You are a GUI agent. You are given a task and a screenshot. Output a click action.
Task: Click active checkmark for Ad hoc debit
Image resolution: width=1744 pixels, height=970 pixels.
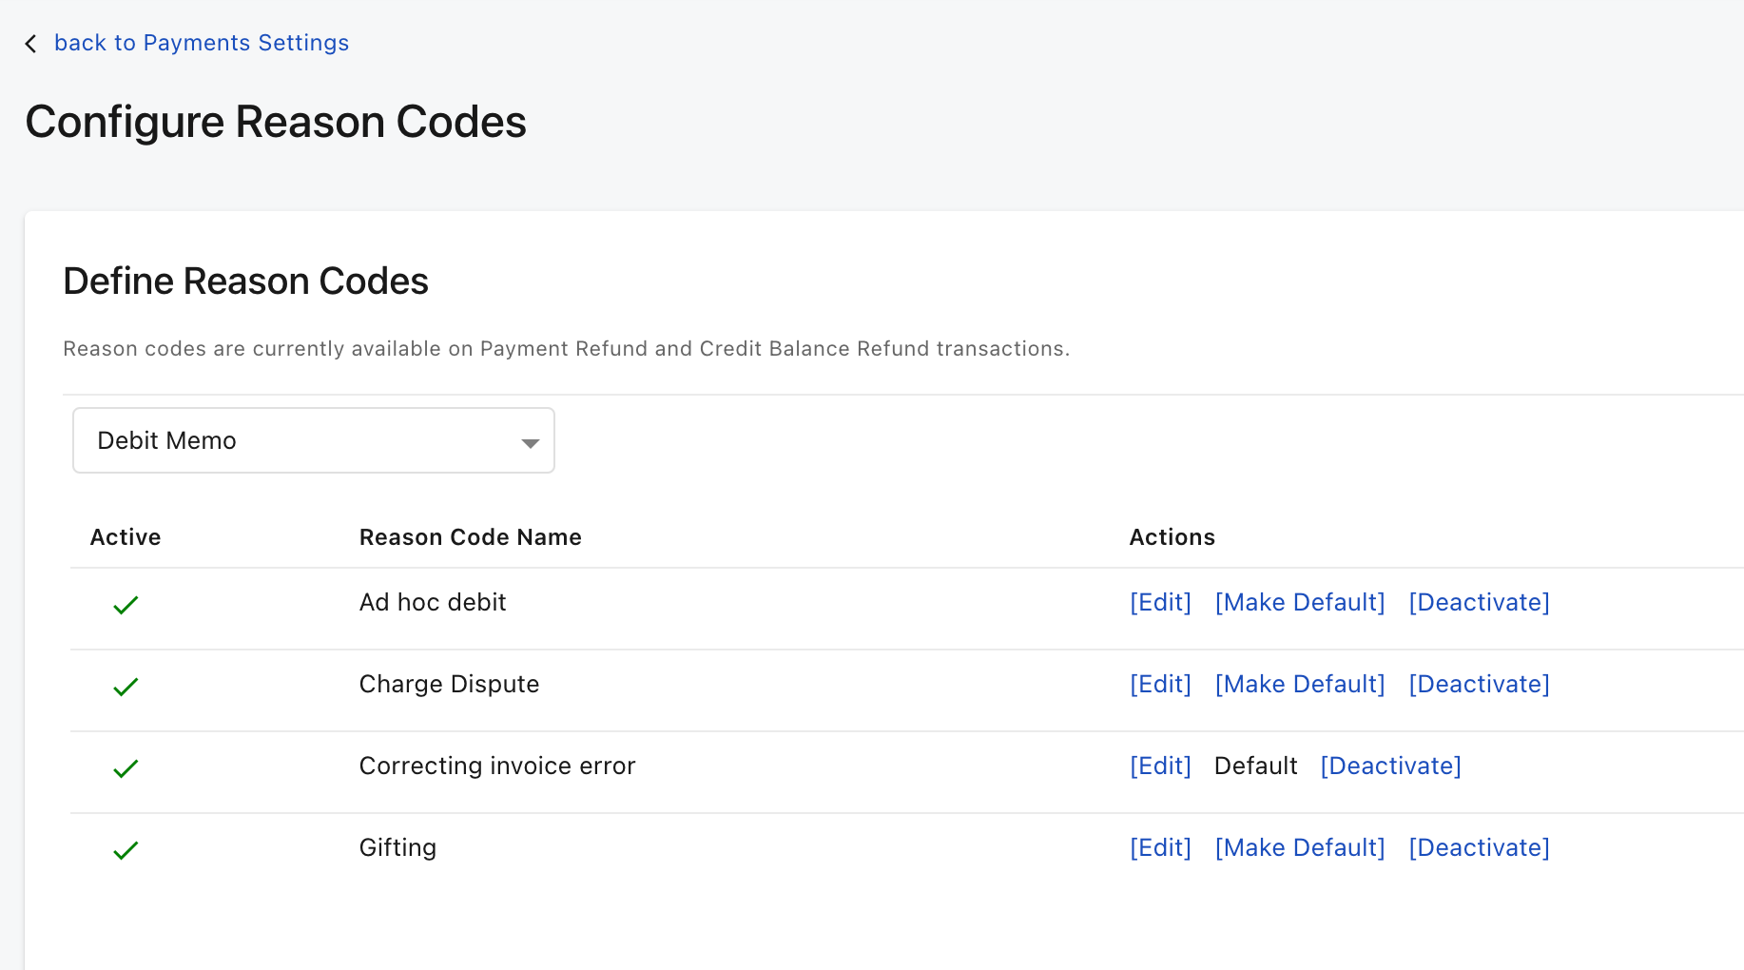[x=126, y=605]
